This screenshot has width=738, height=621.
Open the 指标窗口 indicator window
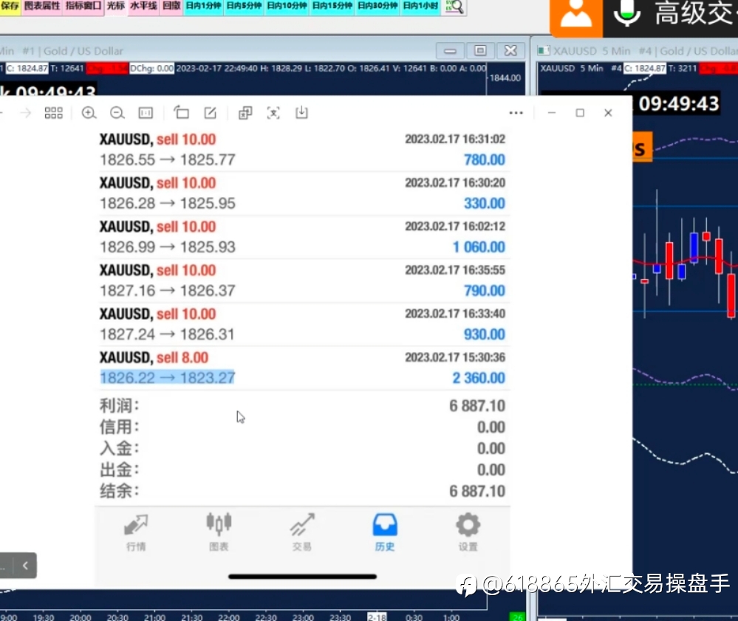tap(83, 6)
